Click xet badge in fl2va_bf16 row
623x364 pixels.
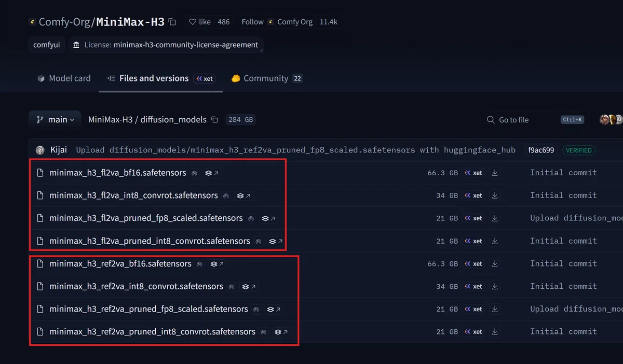tap(473, 173)
